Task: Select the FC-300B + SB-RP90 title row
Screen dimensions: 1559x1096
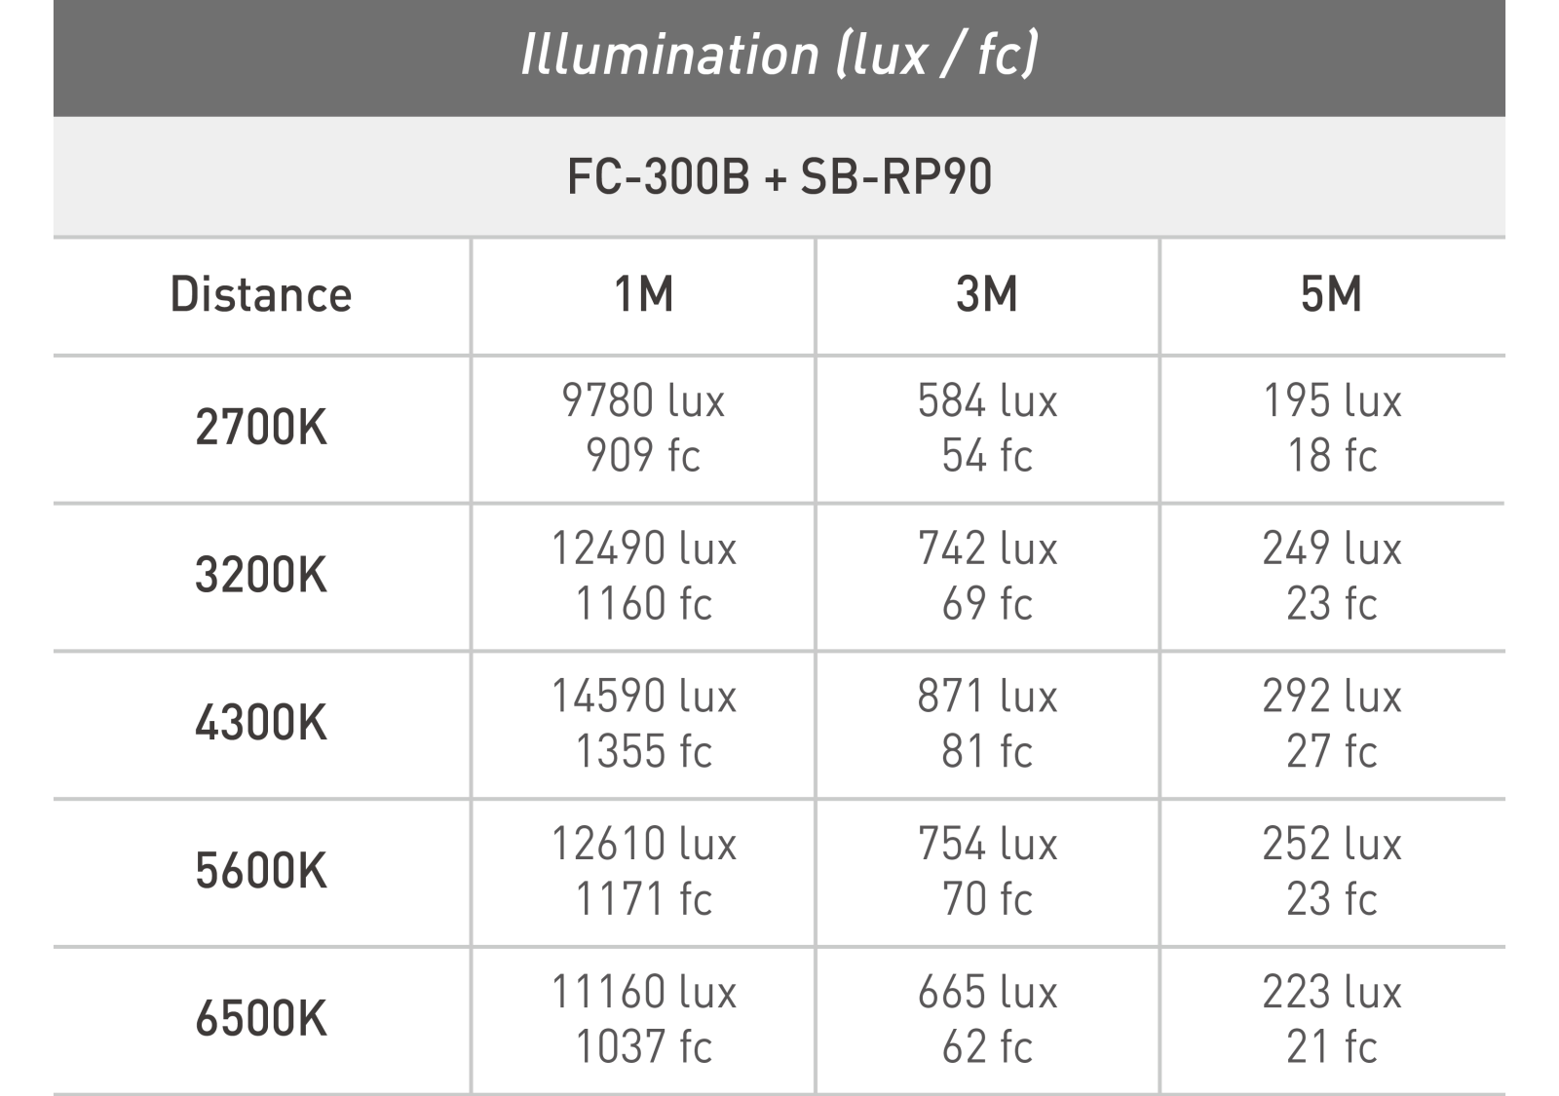Action: 779,176
